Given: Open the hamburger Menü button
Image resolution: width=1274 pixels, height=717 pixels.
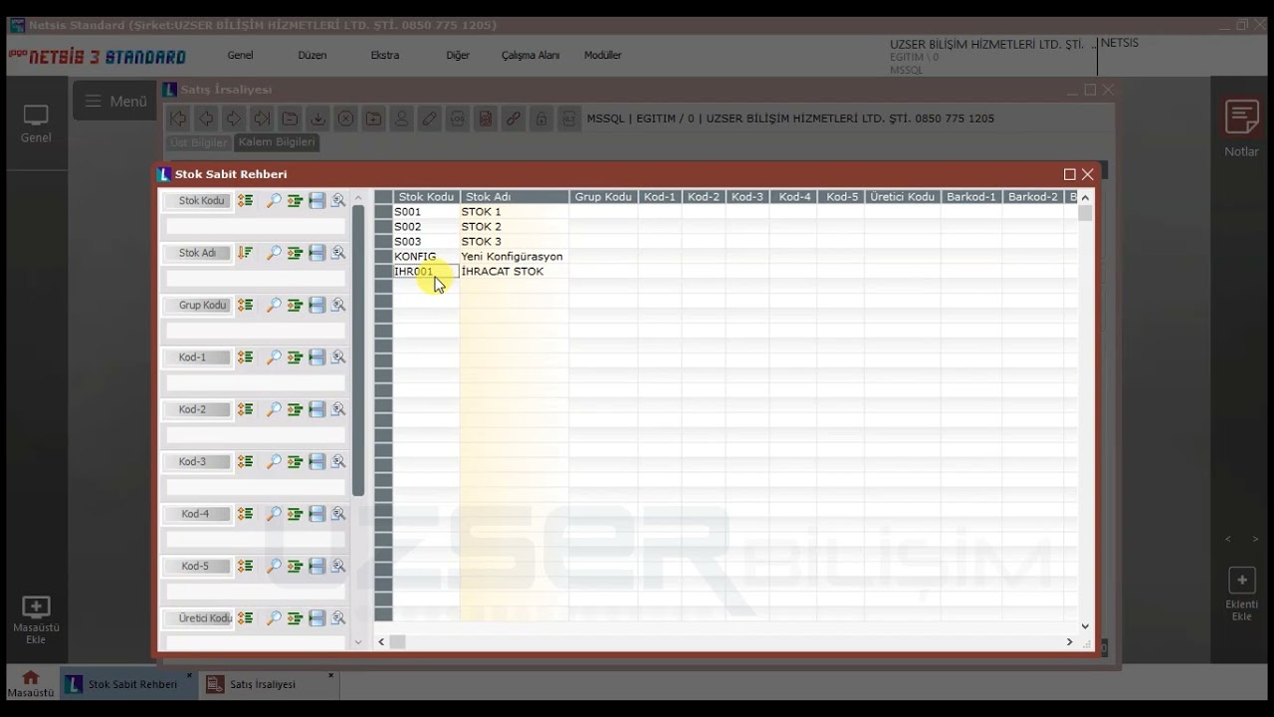Looking at the screenshot, I should tap(116, 101).
